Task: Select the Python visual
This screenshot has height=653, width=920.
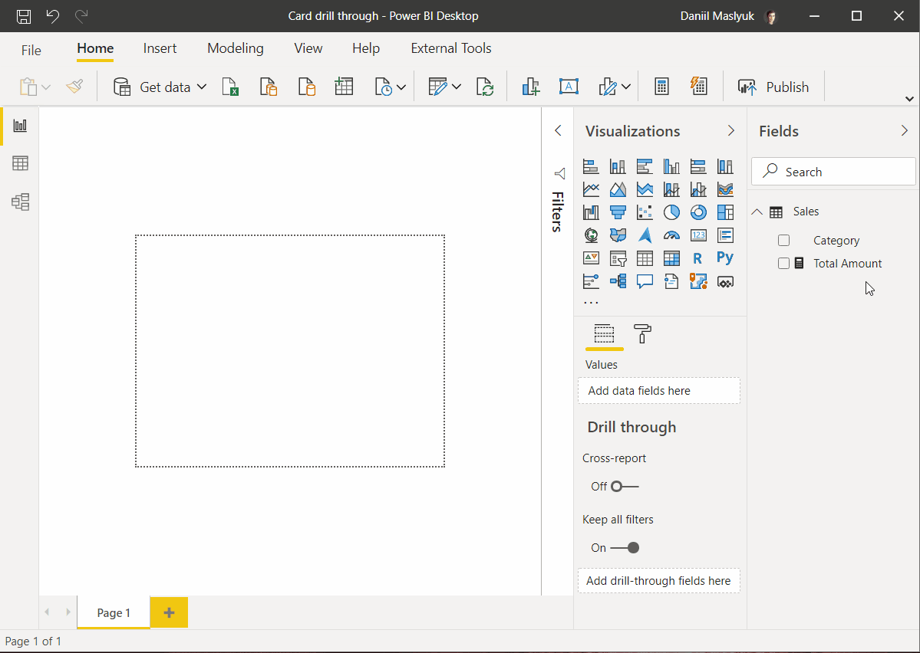Action: coord(725,258)
